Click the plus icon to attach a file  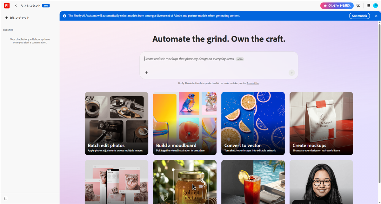point(146,73)
